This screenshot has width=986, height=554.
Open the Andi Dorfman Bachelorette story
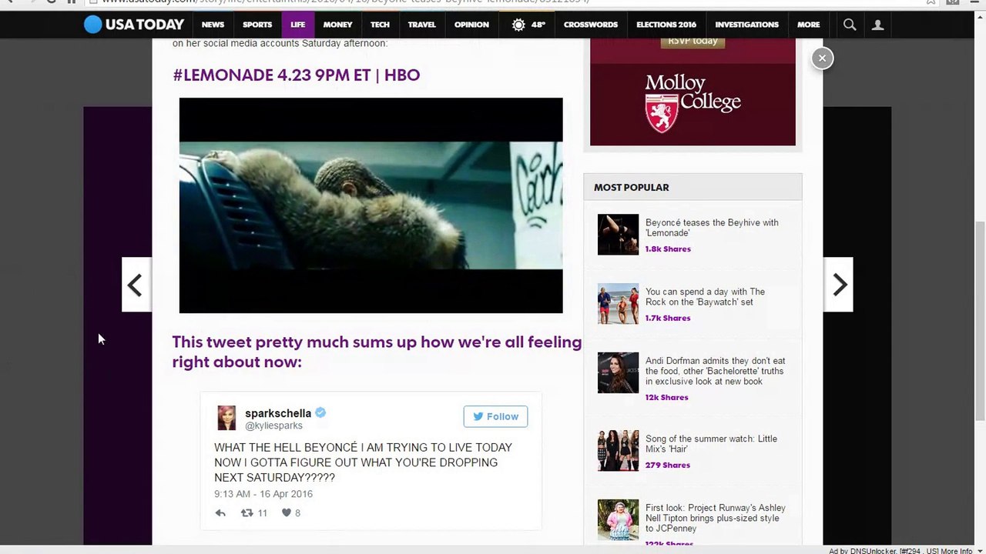pyautogui.click(x=715, y=371)
